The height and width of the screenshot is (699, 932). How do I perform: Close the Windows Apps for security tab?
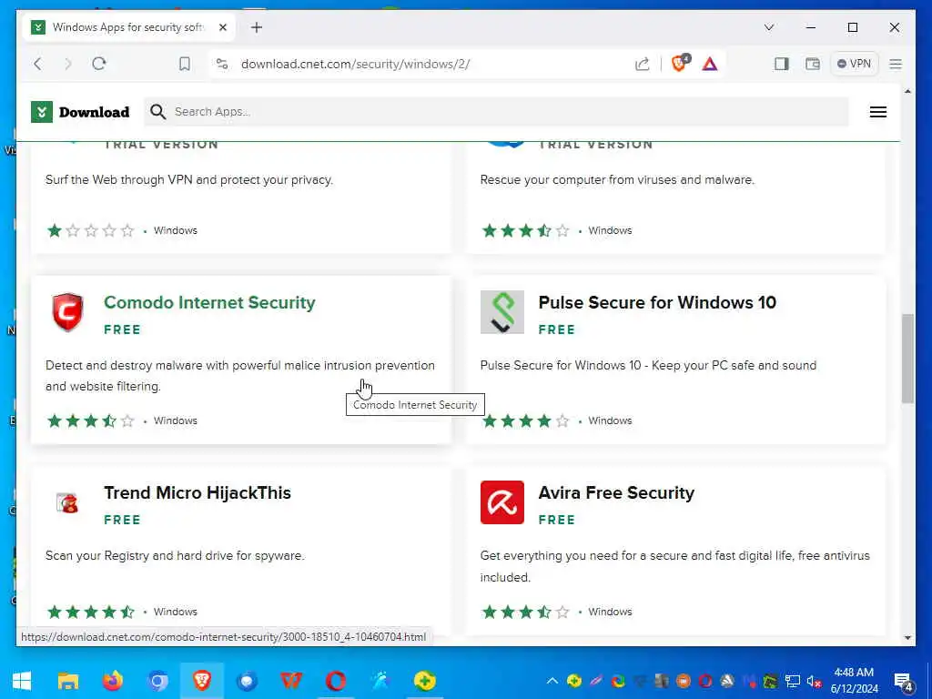[223, 27]
